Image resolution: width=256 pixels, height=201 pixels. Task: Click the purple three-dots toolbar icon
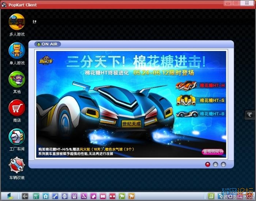pos(84,196)
